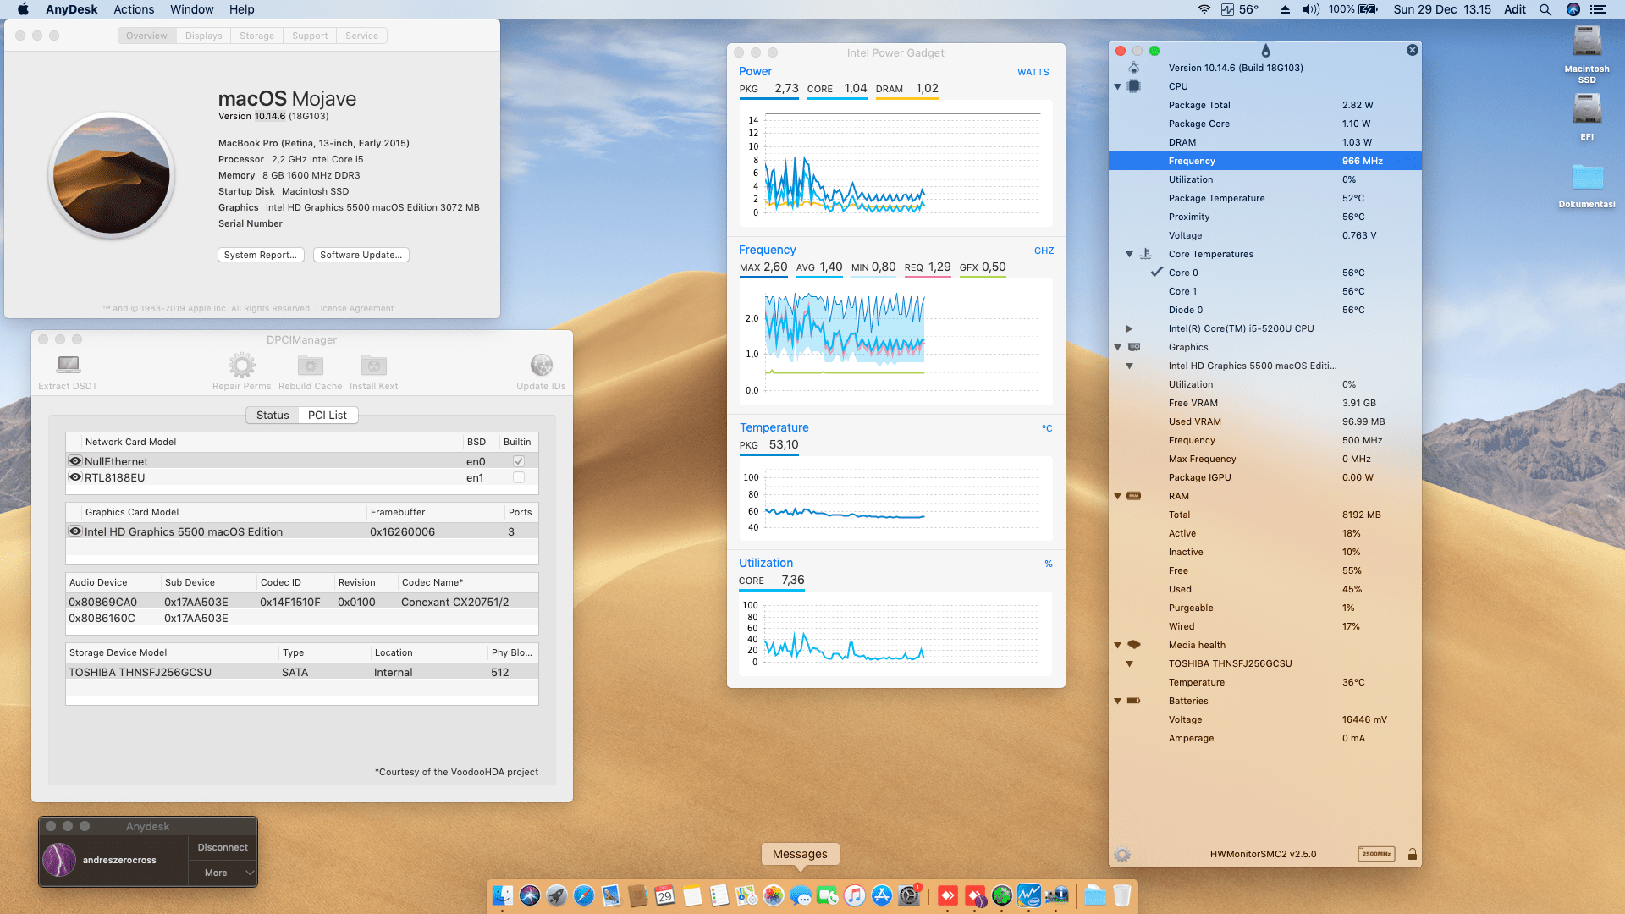Click the System Report... button
The width and height of the screenshot is (1625, 914).
pos(260,255)
